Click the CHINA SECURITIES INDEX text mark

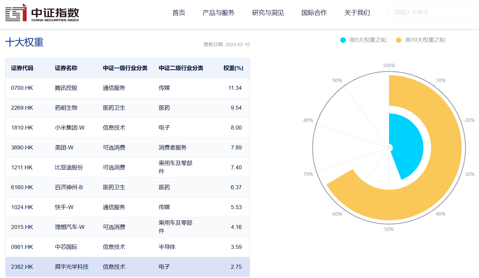click(x=56, y=19)
